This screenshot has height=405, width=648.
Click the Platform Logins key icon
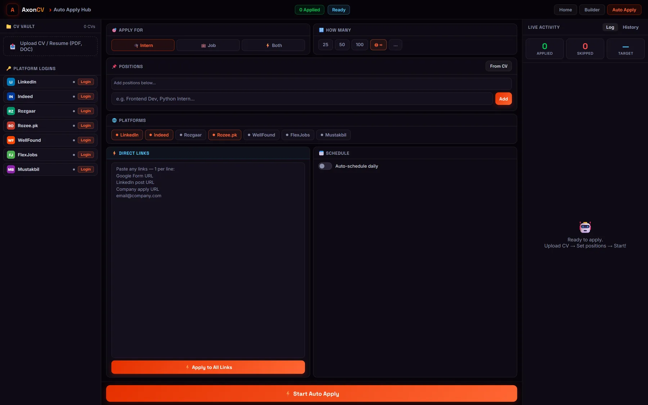pyautogui.click(x=9, y=68)
